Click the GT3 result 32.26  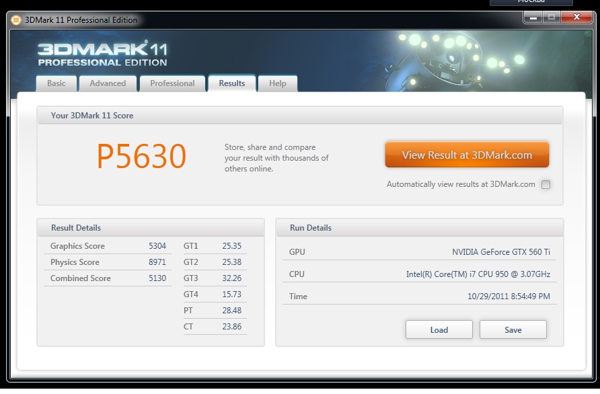[x=232, y=278]
